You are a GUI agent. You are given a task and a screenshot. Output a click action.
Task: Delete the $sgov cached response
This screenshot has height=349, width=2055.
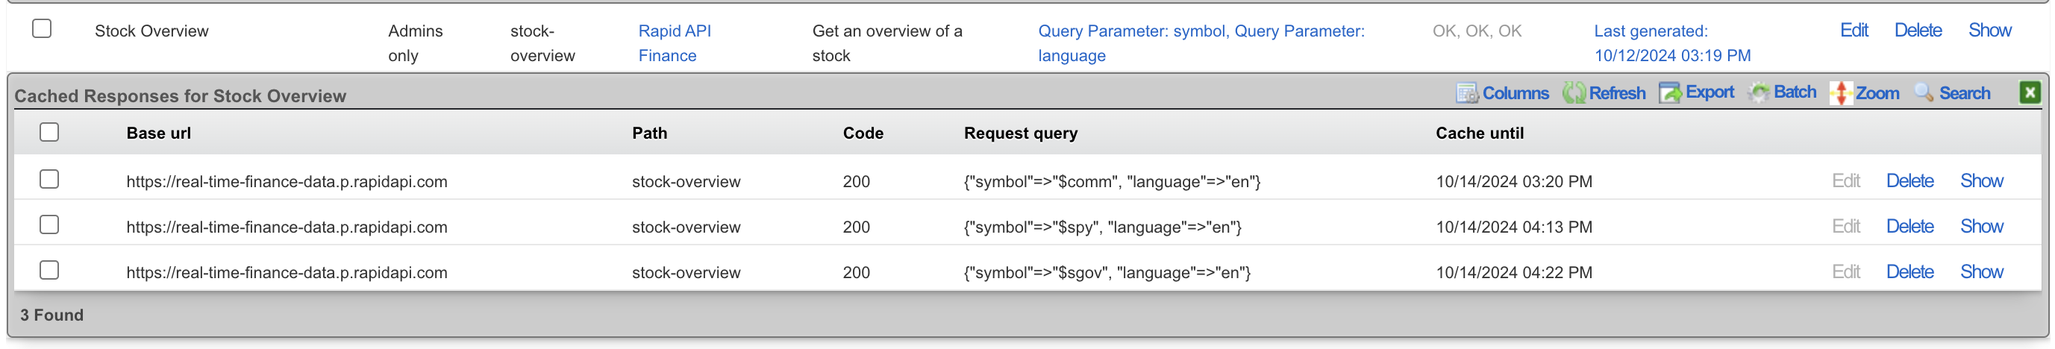[1909, 271]
